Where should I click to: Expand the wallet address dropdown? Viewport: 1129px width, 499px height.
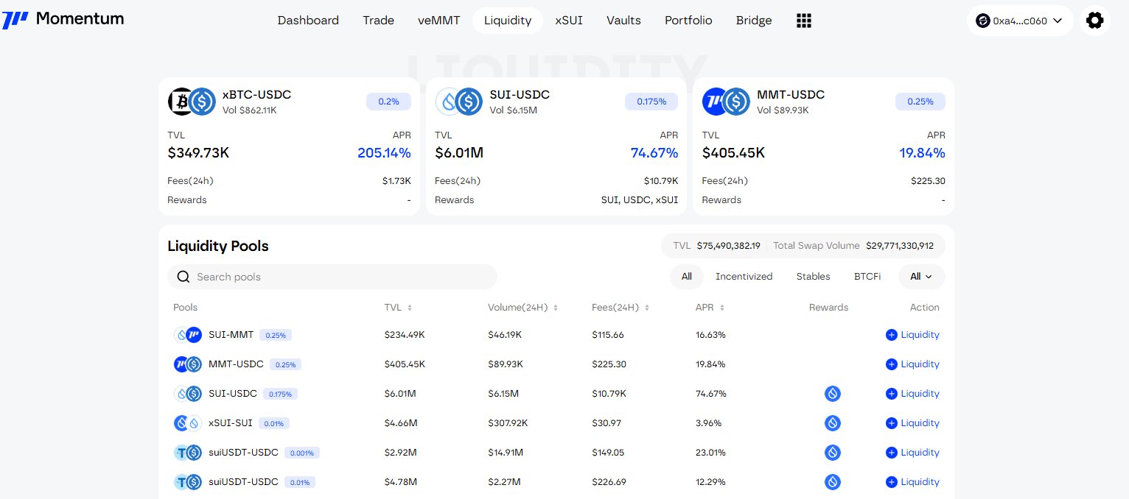(1016, 21)
